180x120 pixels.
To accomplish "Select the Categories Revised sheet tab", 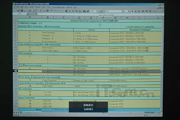I will pyautogui.click(x=31, y=112).
